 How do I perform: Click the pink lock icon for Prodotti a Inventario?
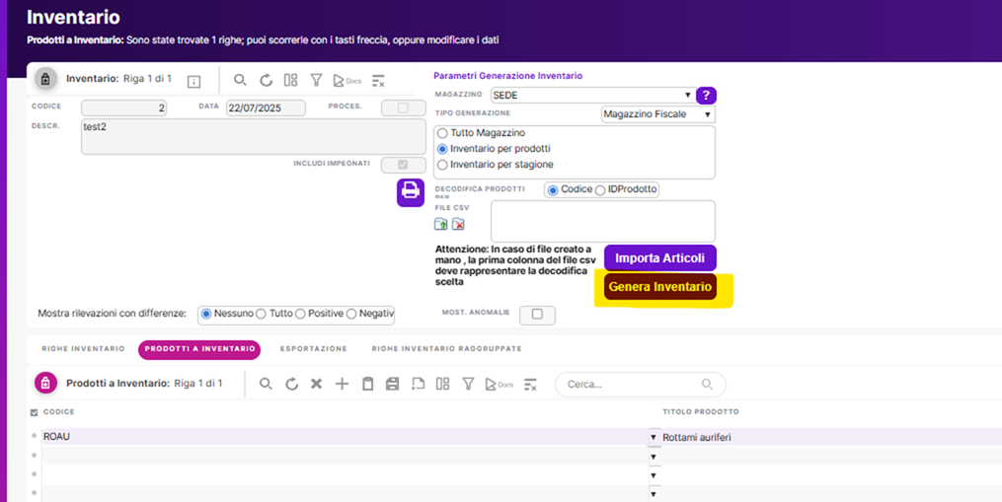pos(45,383)
